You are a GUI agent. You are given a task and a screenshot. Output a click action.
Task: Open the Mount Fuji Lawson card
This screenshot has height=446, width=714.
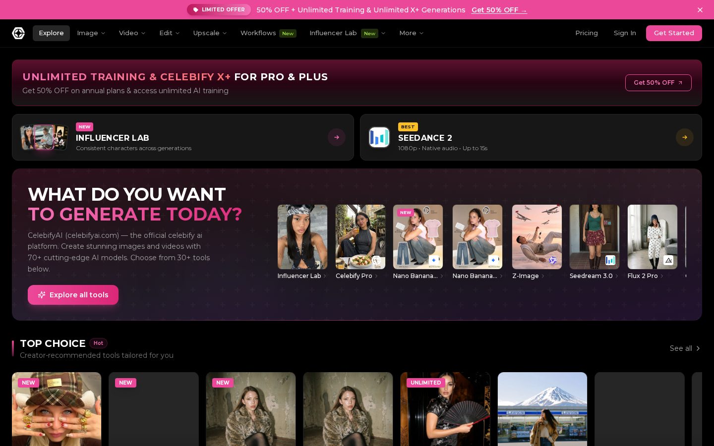tap(542, 409)
